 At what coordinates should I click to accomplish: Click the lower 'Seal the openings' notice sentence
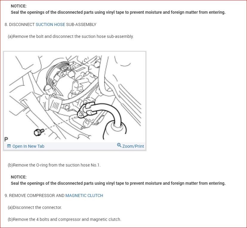(x=118, y=183)
